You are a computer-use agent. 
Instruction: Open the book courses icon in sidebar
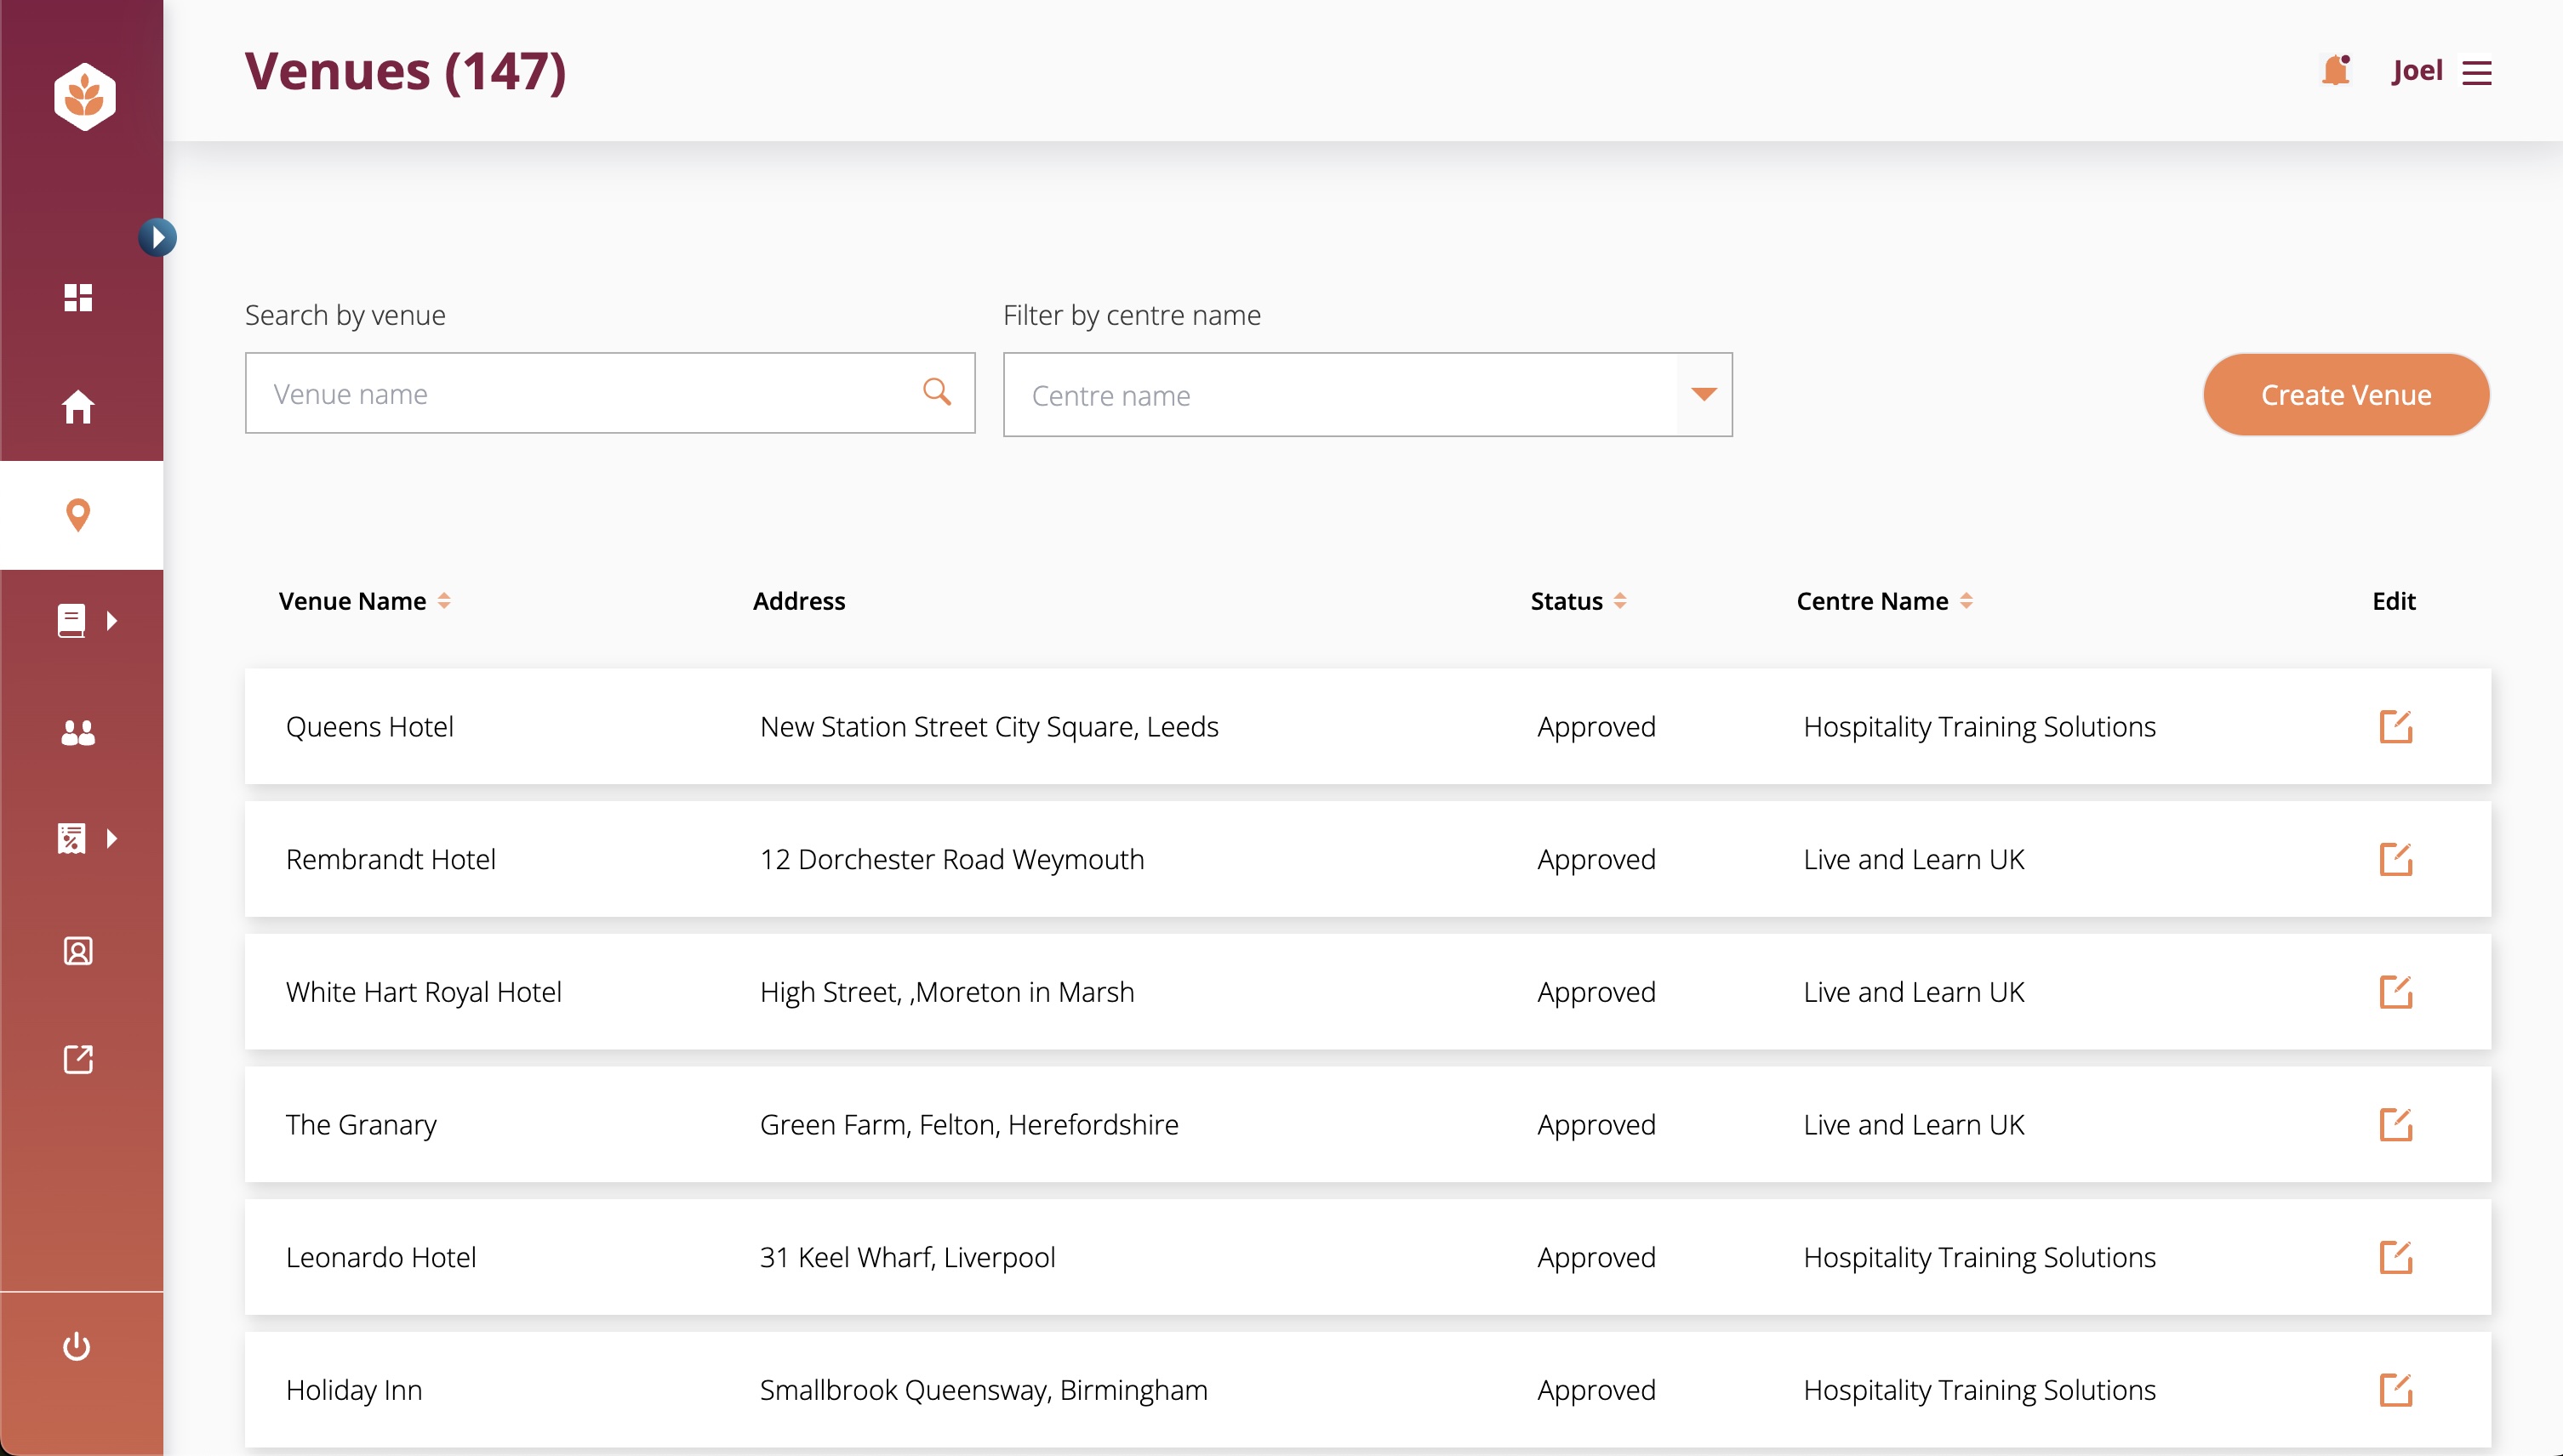(x=71, y=621)
